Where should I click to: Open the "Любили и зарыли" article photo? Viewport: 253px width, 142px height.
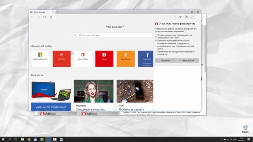[x=135, y=91]
